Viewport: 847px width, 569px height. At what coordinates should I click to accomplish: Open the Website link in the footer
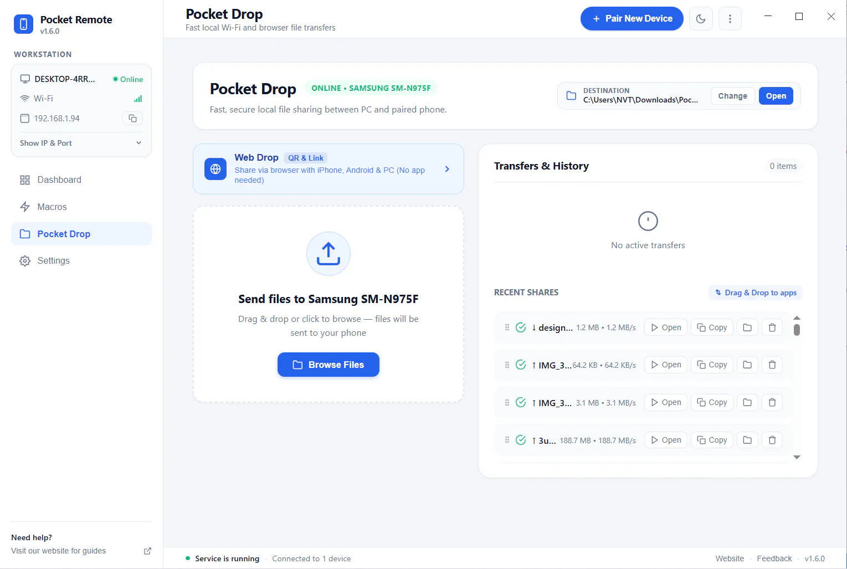(730, 558)
